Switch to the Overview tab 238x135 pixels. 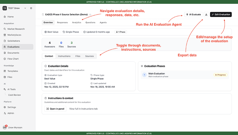48,22
